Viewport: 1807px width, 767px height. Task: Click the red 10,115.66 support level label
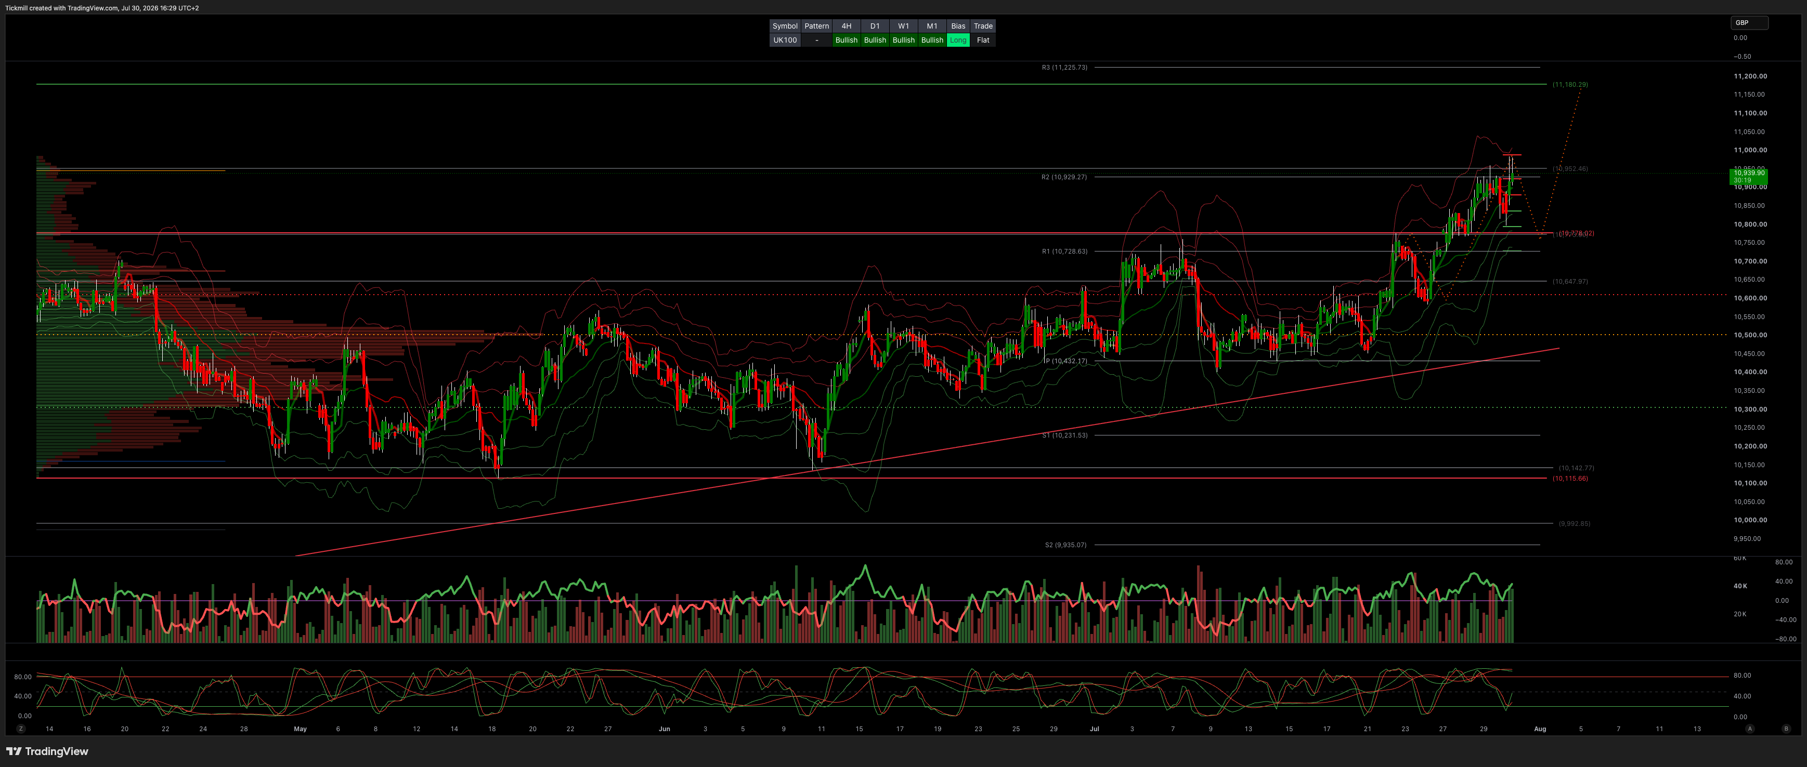[1570, 478]
